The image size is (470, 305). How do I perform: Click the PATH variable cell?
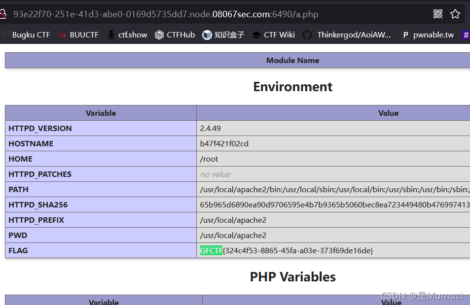tap(101, 189)
